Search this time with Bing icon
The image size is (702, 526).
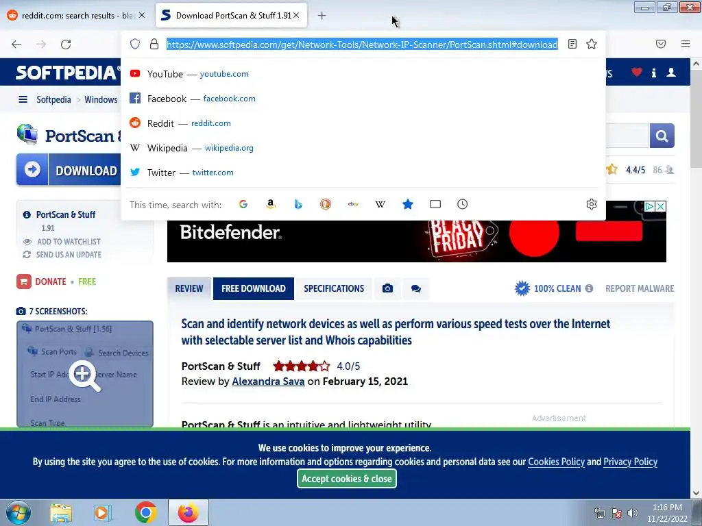[x=298, y=204]
